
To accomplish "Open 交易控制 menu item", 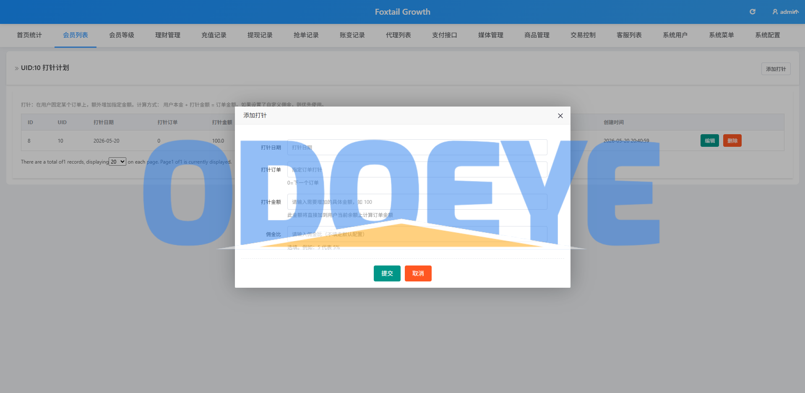I will [583, 35].
